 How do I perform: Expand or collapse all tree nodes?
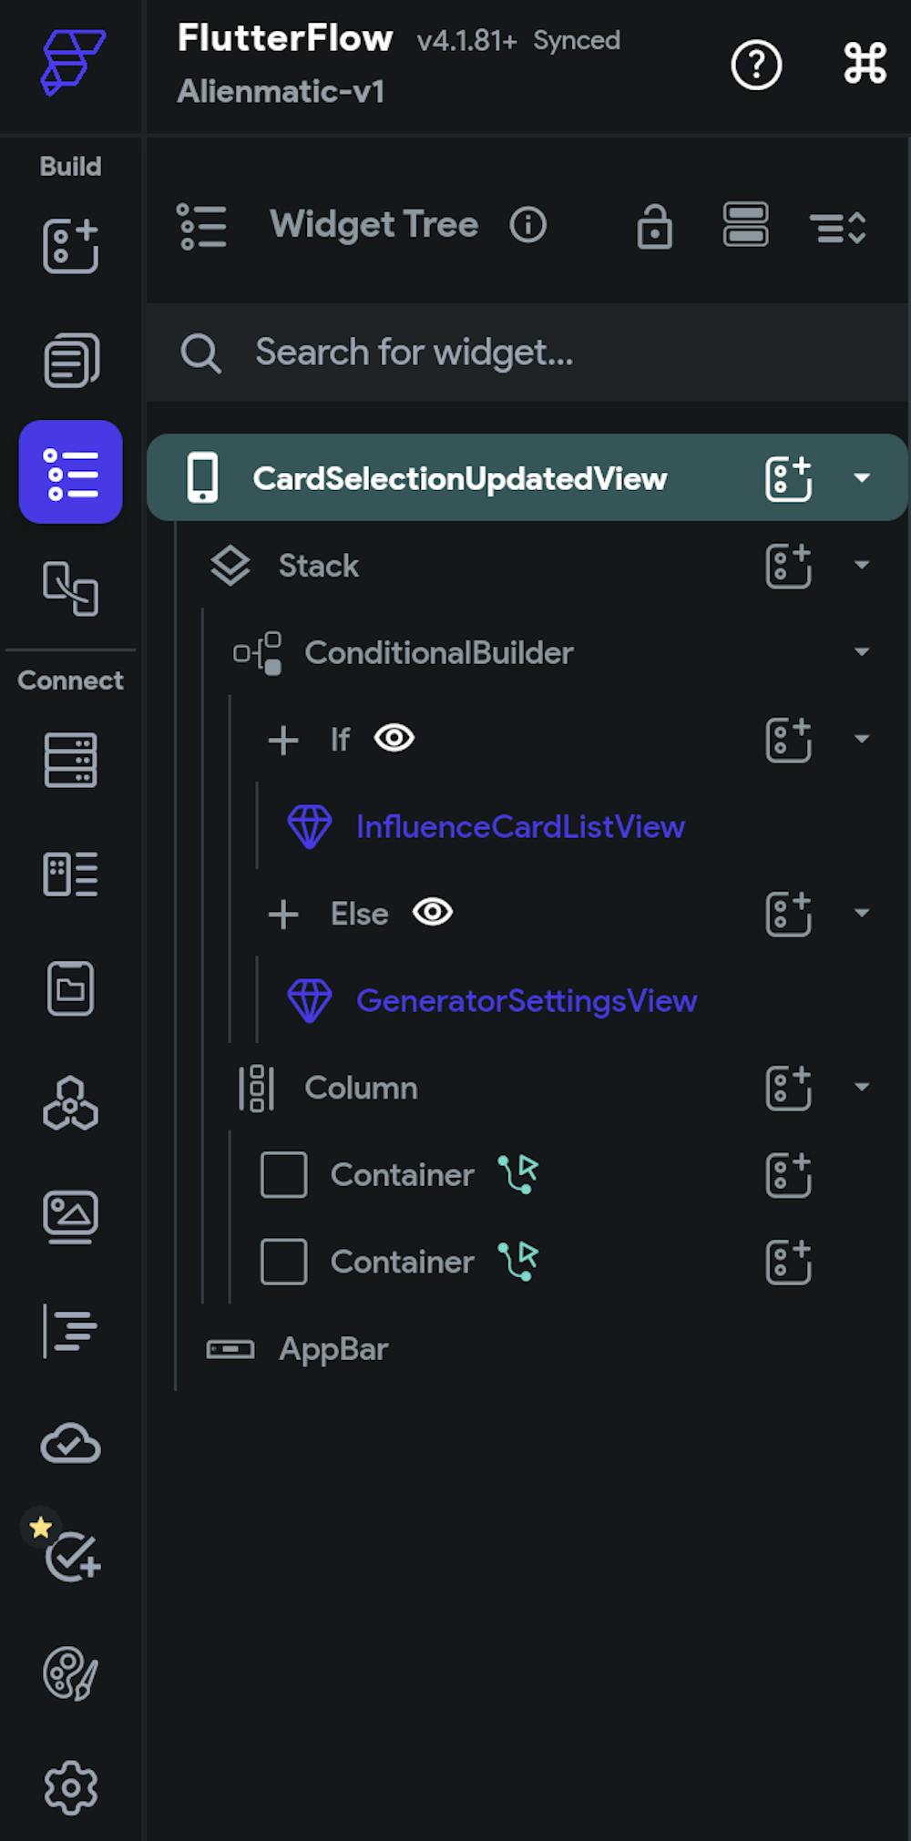pos(837,227)
